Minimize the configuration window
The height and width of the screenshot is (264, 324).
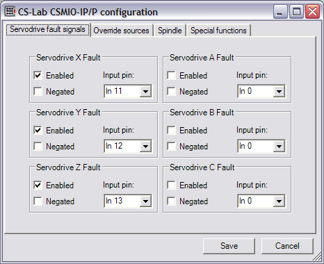coord(280,12)
